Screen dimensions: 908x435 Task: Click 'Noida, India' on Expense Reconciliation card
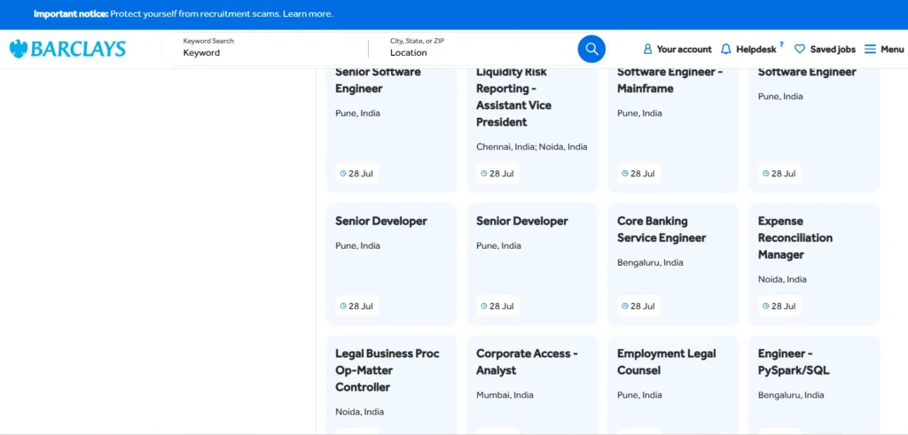point(782,279)
